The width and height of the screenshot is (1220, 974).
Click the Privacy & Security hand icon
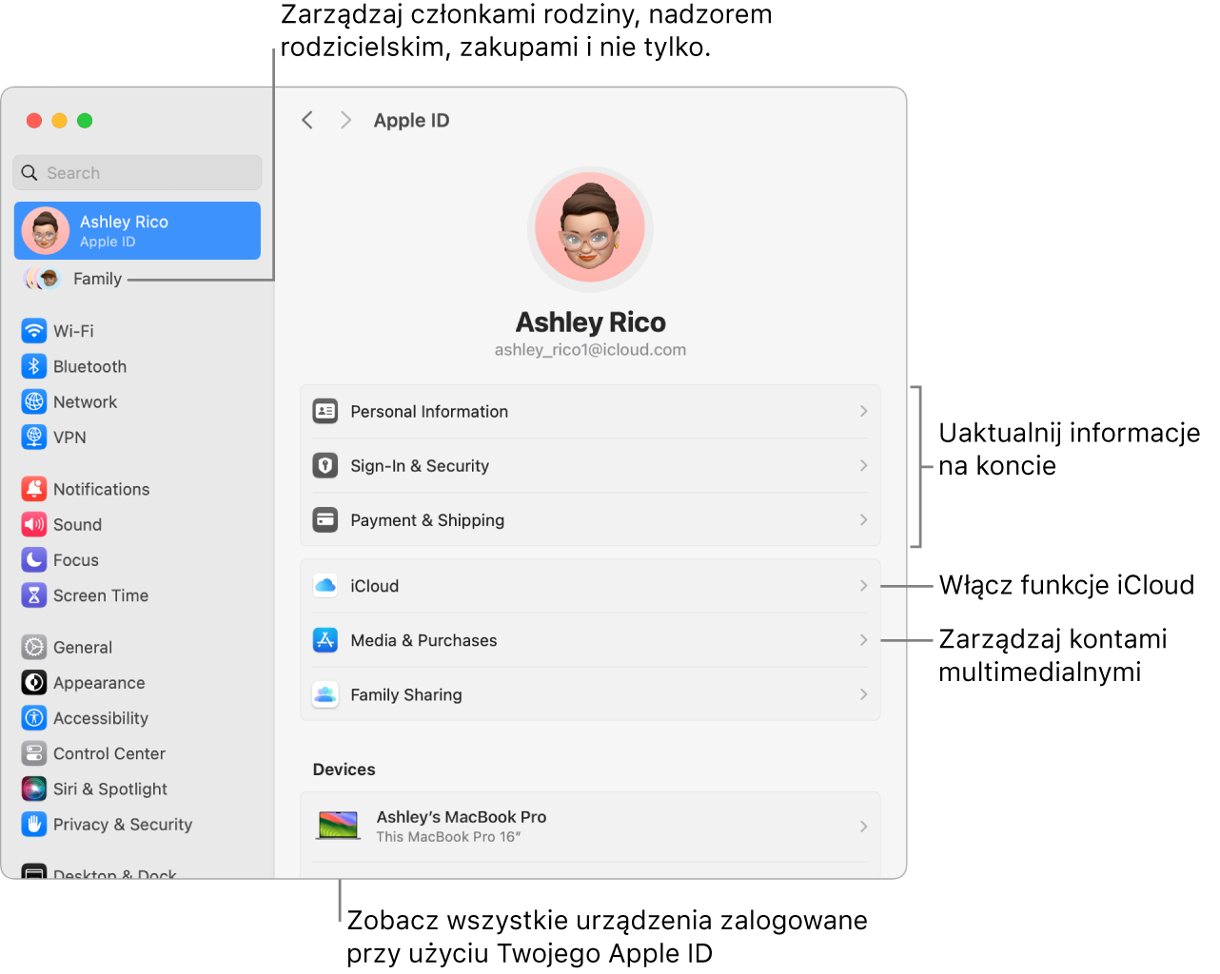tap(34, 824)
